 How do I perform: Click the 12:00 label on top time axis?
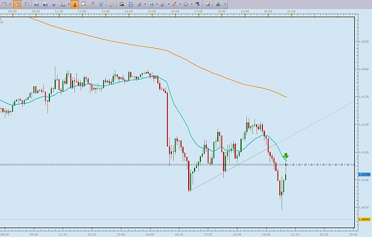click(82, 11)
